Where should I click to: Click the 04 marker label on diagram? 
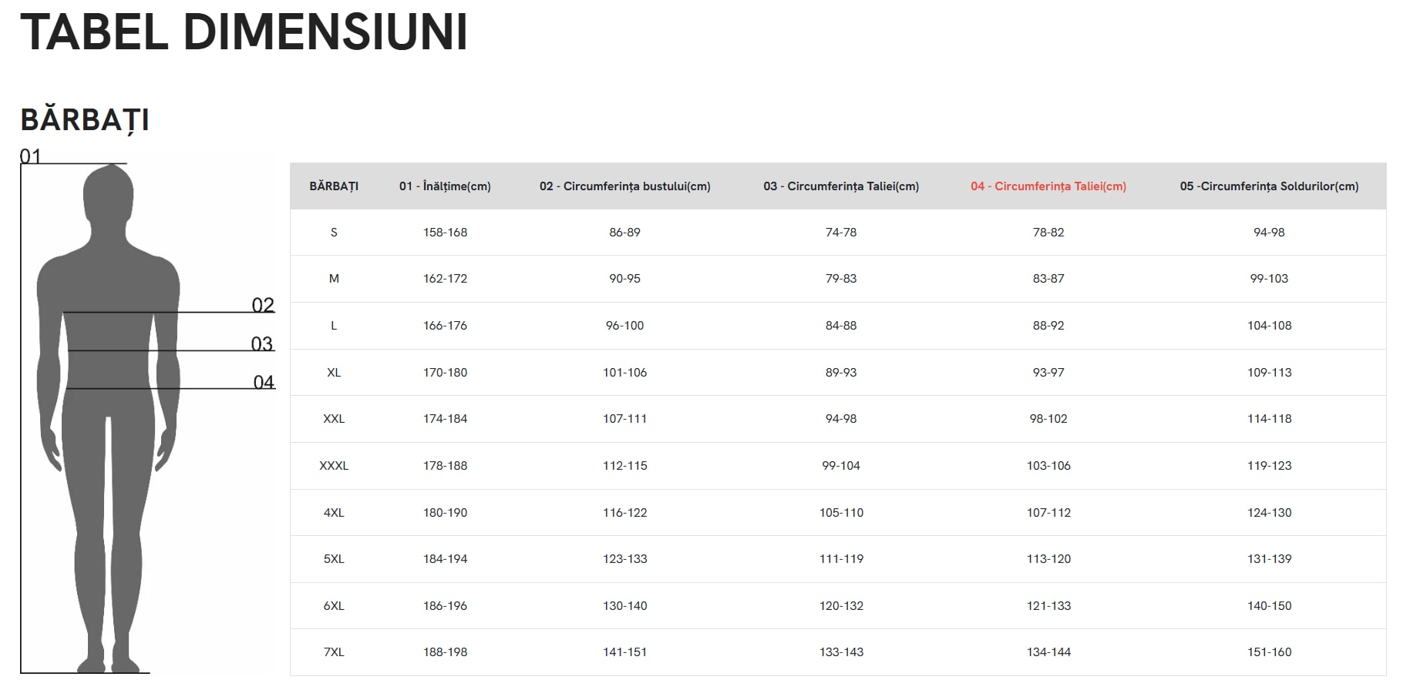pos(264,382)
